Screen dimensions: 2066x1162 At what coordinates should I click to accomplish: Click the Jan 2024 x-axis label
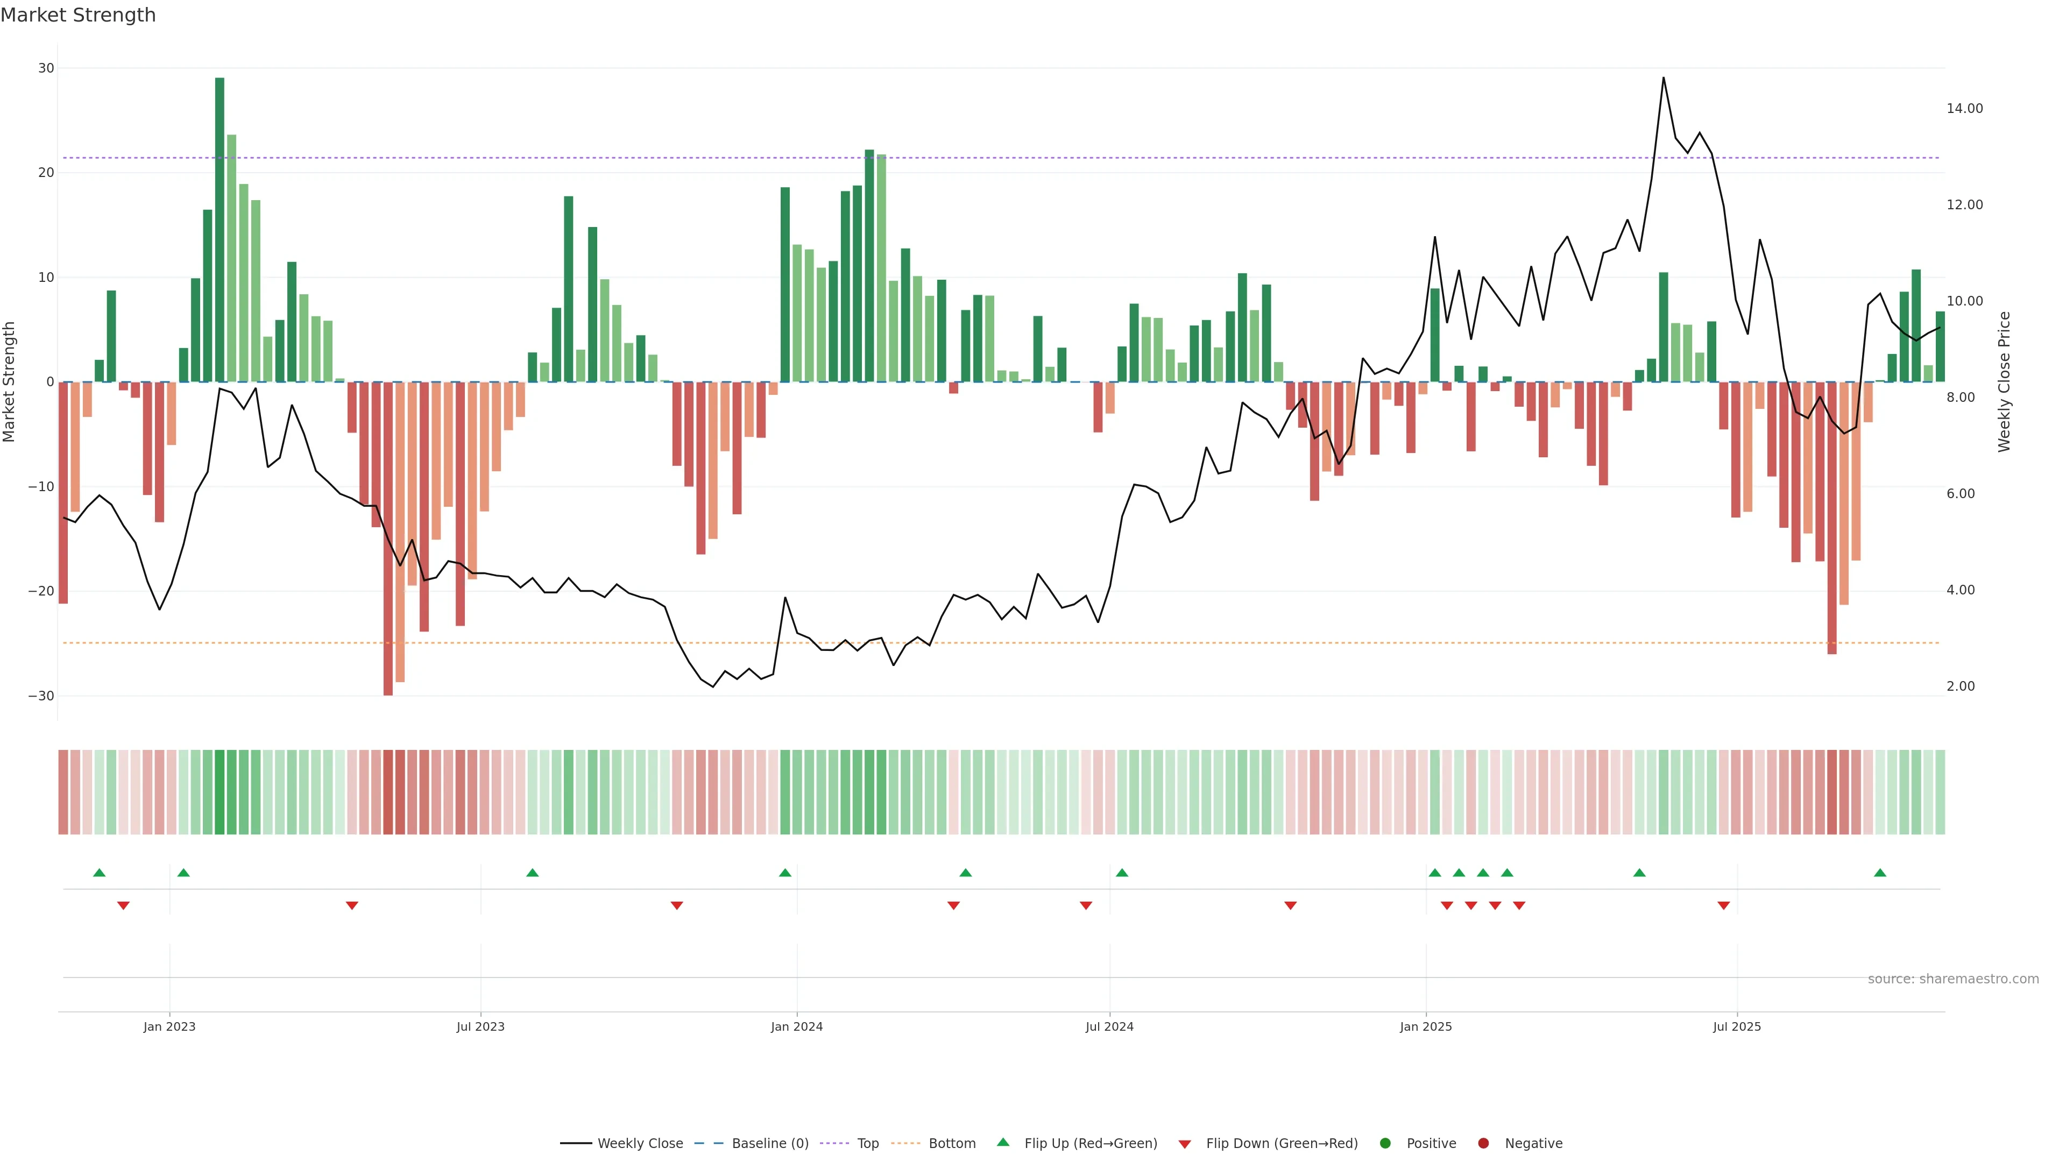(796, 1026)
